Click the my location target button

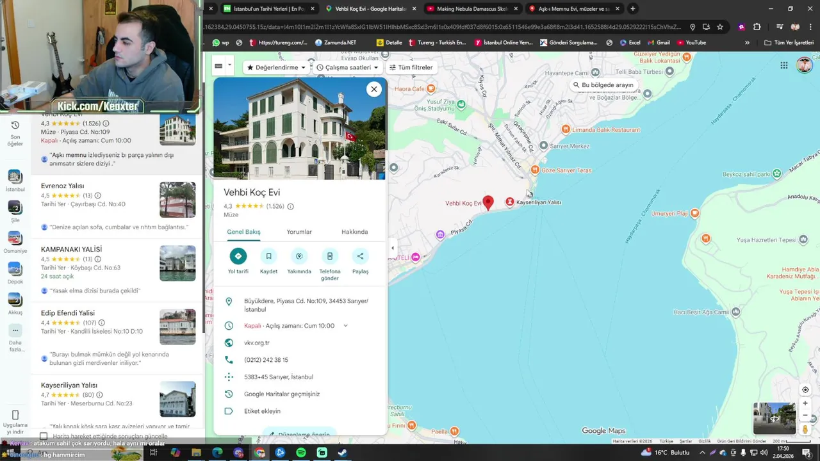click(805, 390)
